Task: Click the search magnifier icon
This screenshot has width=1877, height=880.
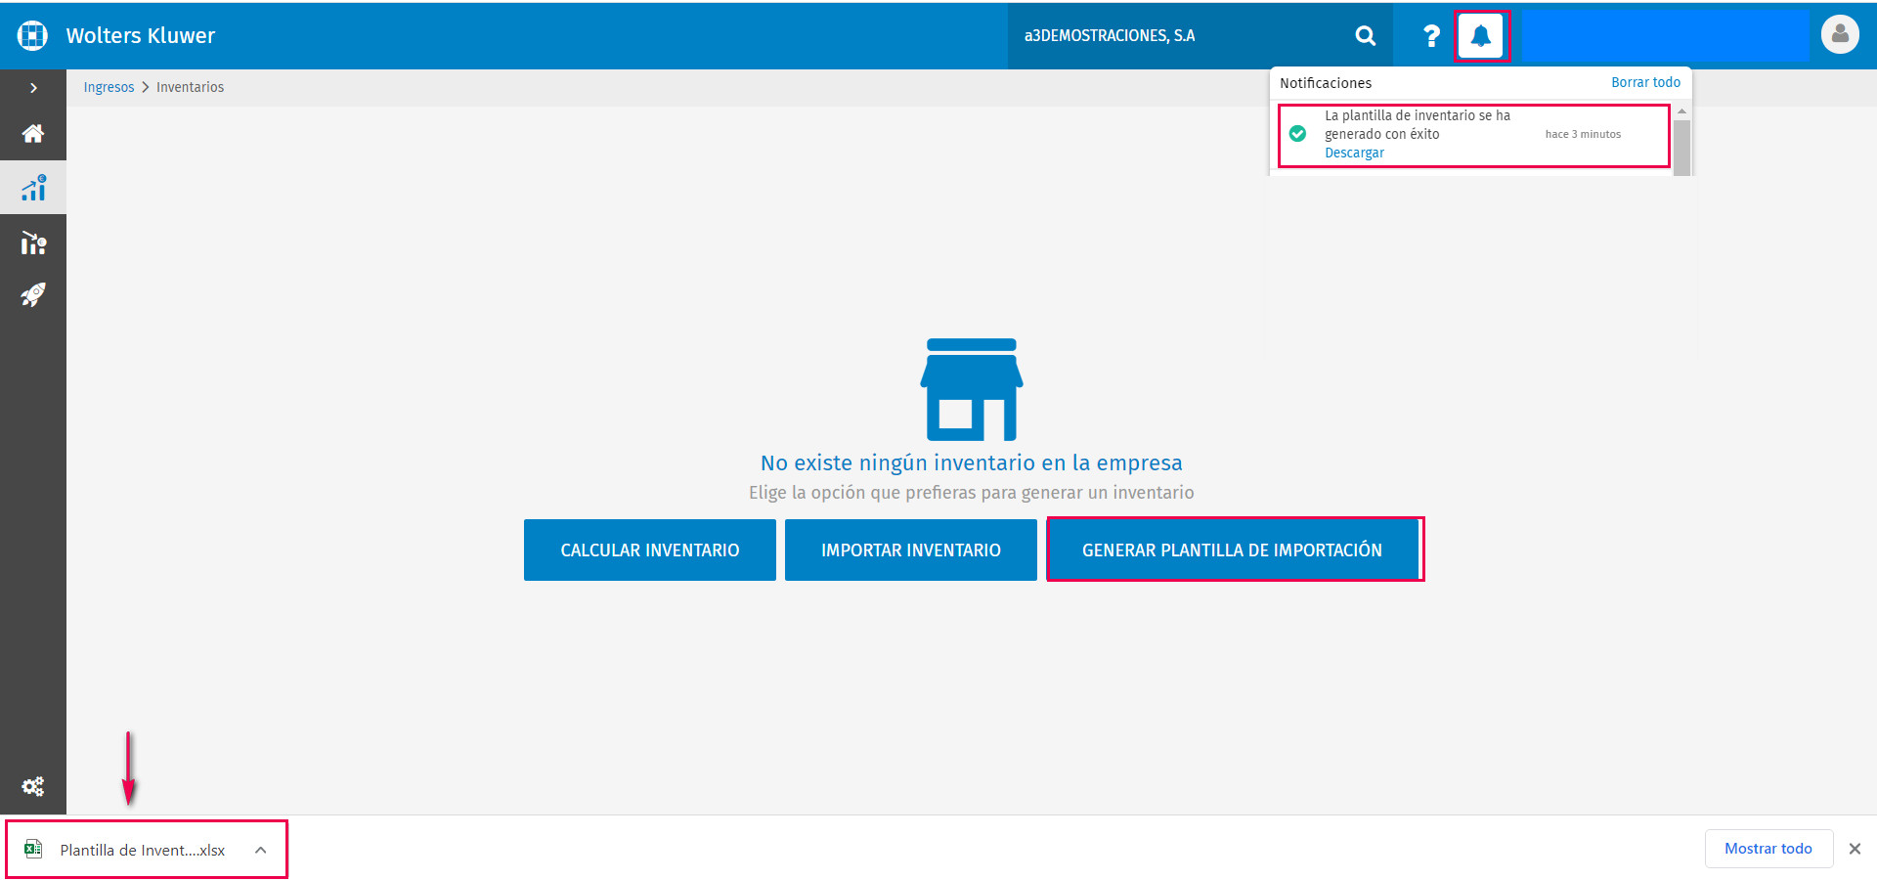Action: coord(1366,36)
